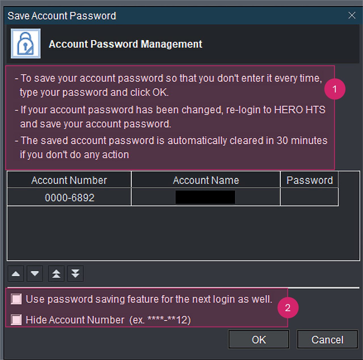The height and width of the screenshot is (360, 363).
Task: Click the padlock Account Password Management icon
Action: click(26, 43)
